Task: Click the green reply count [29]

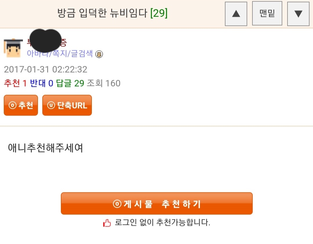Action: tap(159, 13)
